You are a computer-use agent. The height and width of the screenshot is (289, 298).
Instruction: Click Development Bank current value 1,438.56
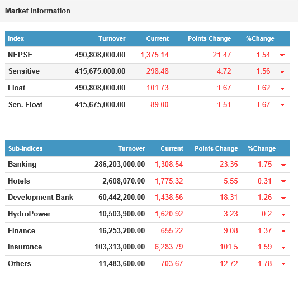(169, 198)
